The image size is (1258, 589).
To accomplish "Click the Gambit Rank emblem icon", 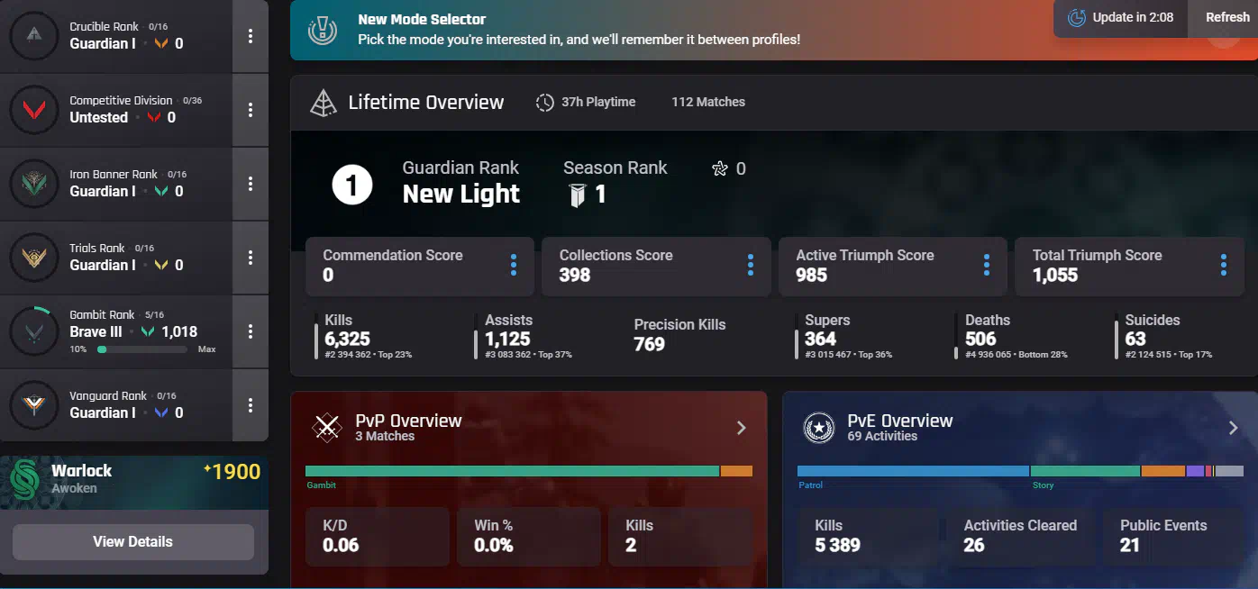I will (34, 331).
